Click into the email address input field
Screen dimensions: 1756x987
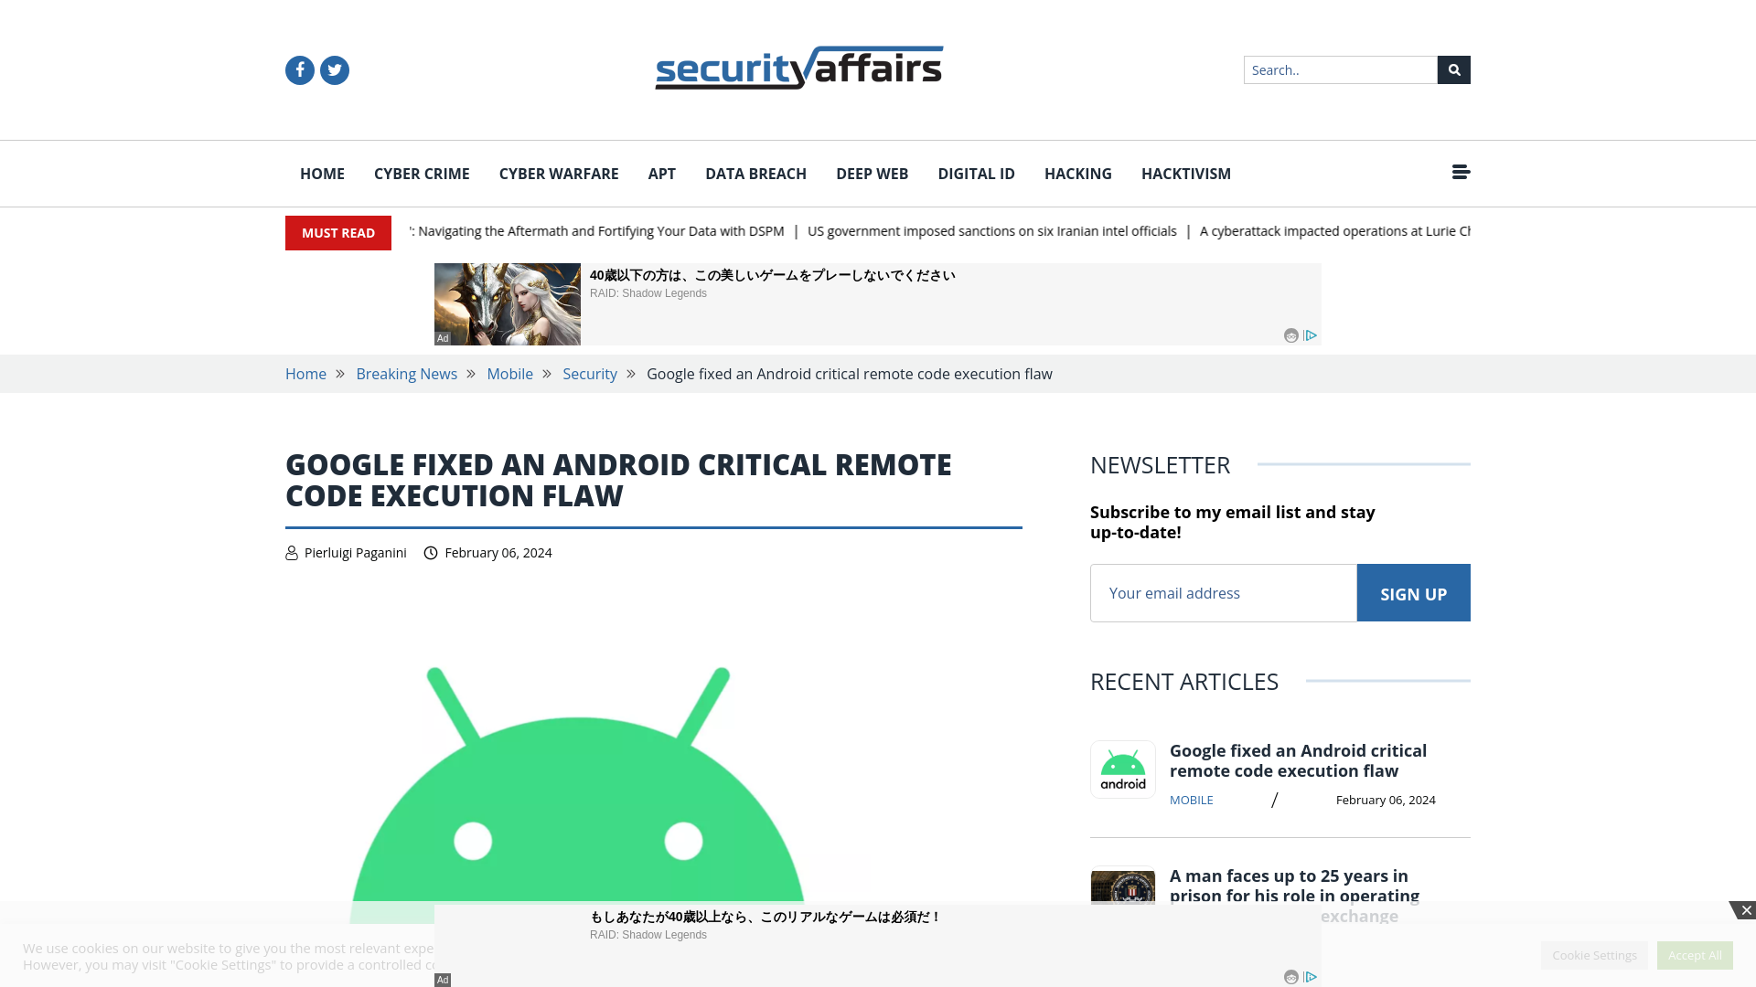coord(1222,591)
